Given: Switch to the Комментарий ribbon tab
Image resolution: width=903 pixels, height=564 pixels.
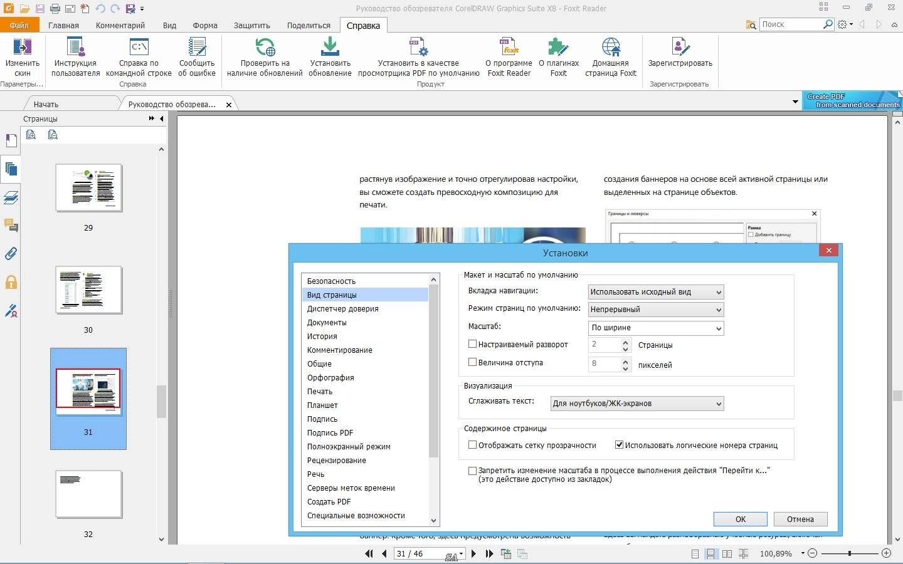Looking at the screenshot, I should (x=120, y=25).
